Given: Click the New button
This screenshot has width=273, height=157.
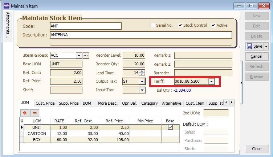Looking at the screenshot, I should click(x=257, y=16).
